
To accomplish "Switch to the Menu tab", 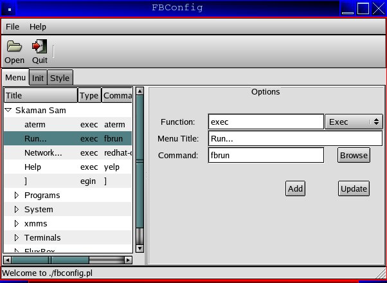I will point(15,78).
